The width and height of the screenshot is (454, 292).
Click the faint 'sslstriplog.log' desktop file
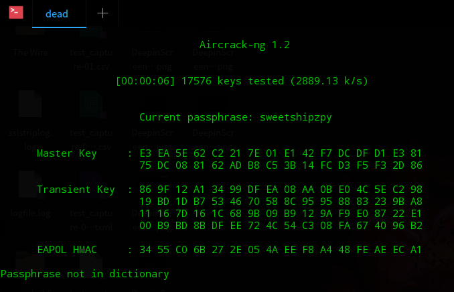[x=30, y=140]
